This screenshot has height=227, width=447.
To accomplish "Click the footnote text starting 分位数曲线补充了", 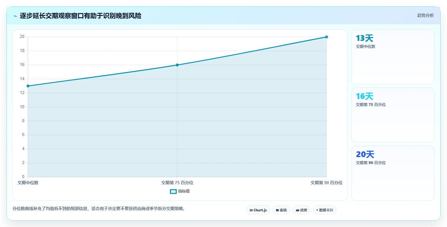I will pos(99,209).
